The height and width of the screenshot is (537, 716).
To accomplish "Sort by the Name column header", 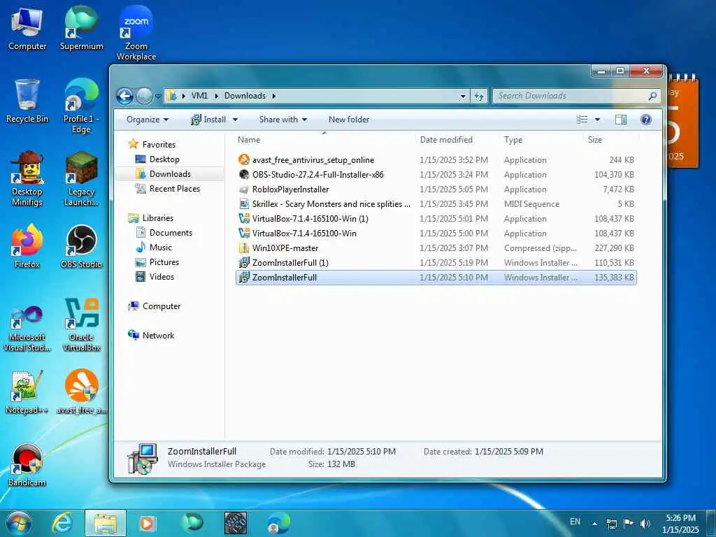I will 249,140.
